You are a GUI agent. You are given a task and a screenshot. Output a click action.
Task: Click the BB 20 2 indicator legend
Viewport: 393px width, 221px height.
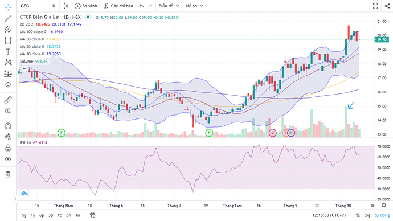click(26, 24)
